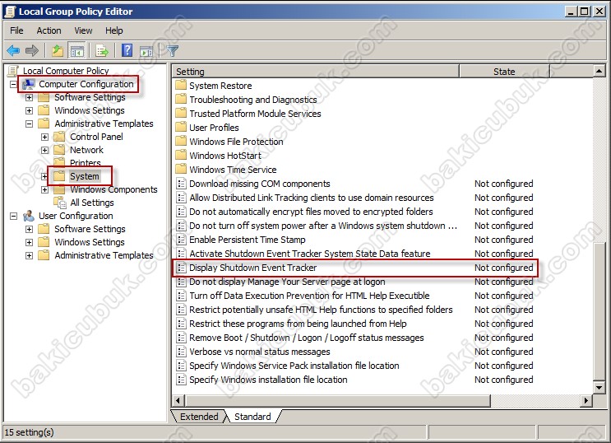The image size is (611, 443).
Task: Toggle the Show/Hide Action Pane icon
Action: (x=146, y=50)
